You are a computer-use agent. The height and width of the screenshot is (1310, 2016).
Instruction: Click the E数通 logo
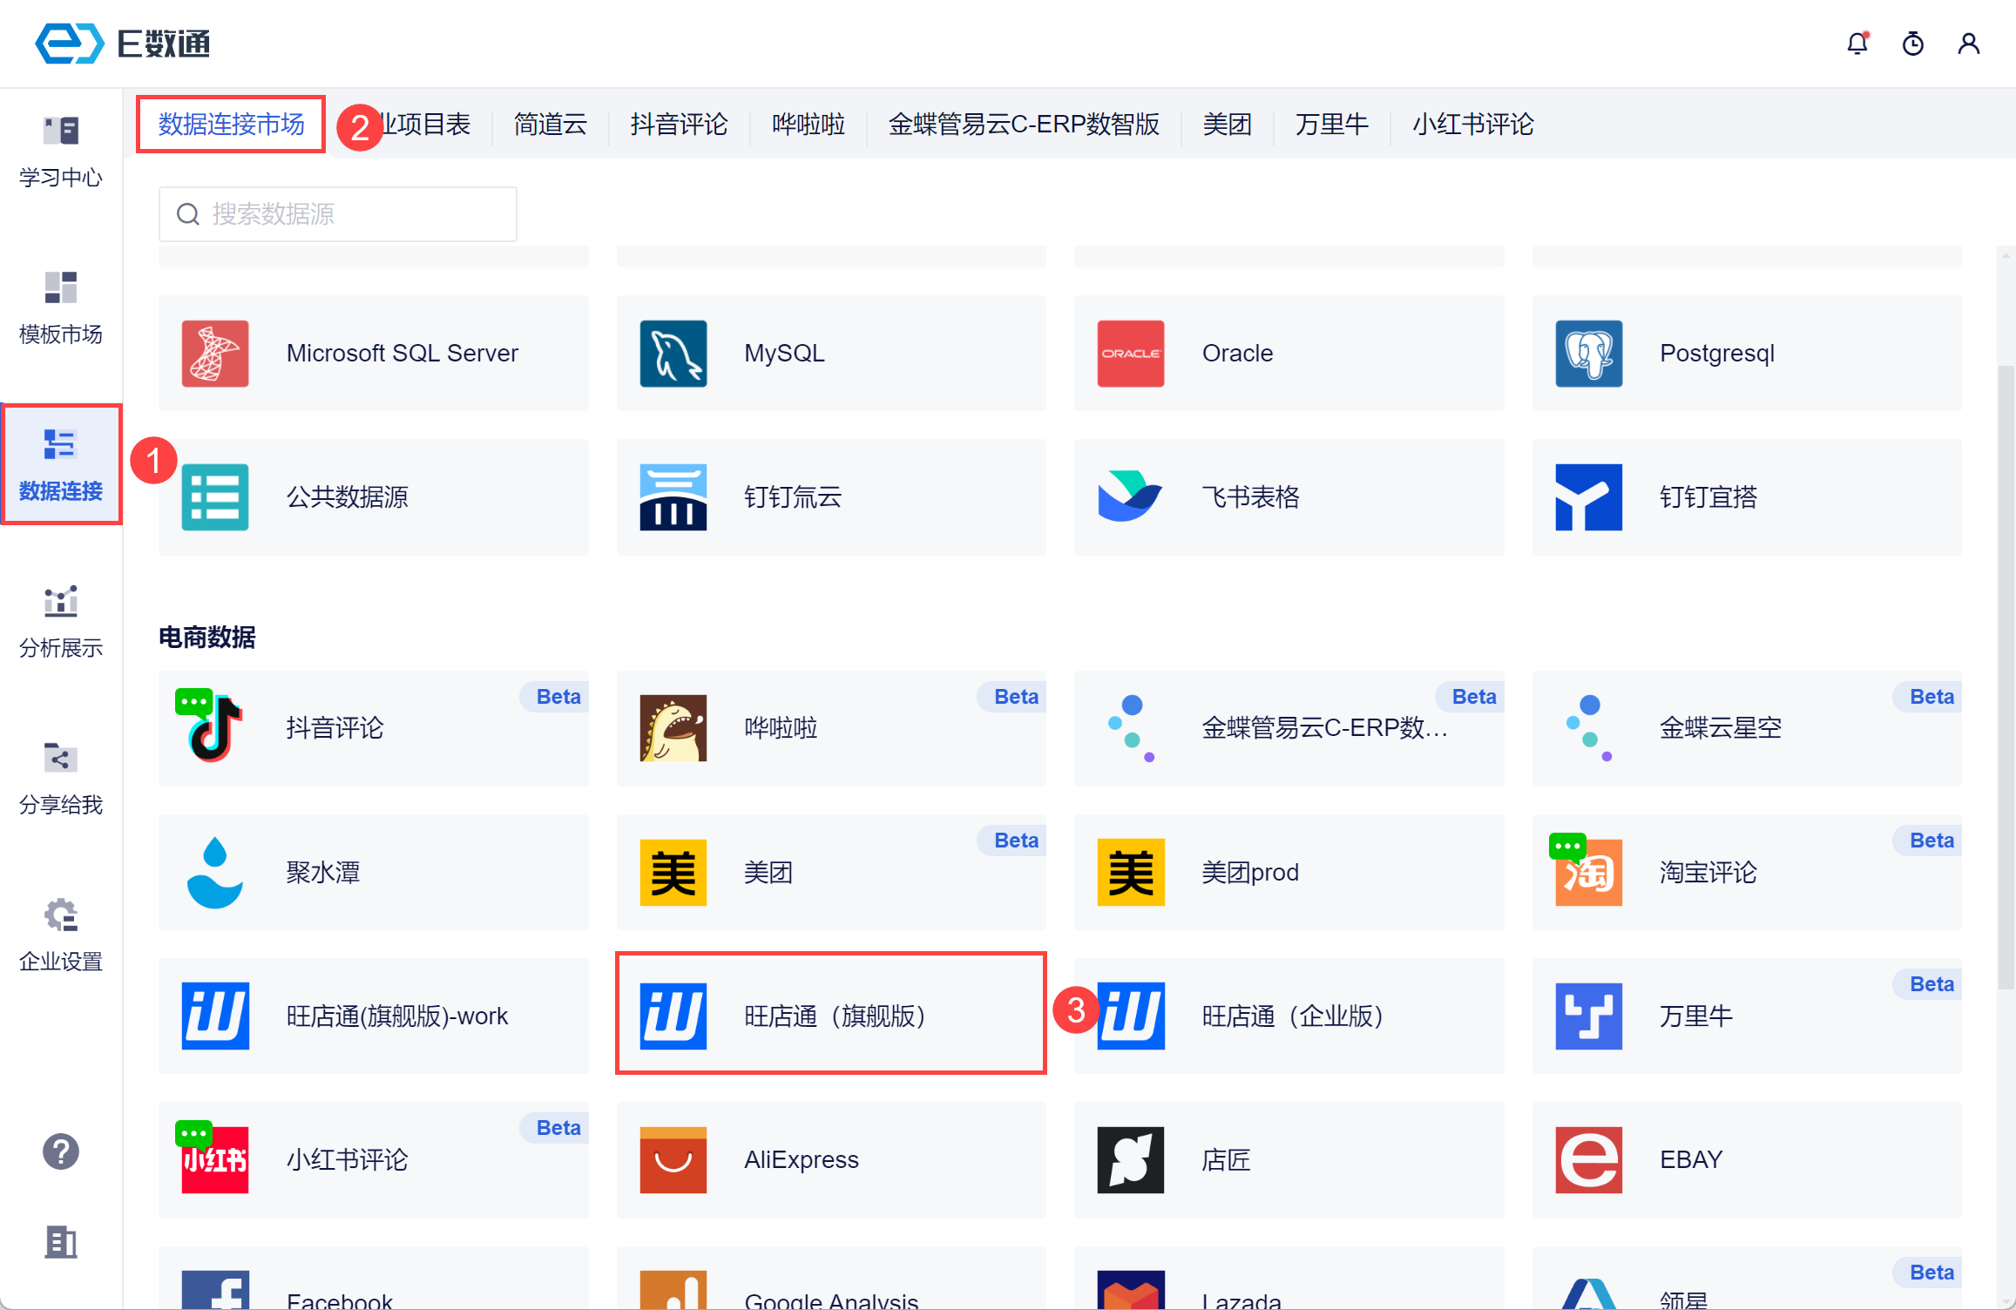123,43
